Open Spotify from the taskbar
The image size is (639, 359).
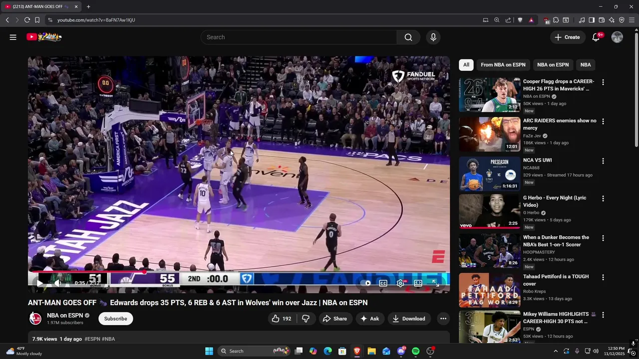(x=416, y=351)
